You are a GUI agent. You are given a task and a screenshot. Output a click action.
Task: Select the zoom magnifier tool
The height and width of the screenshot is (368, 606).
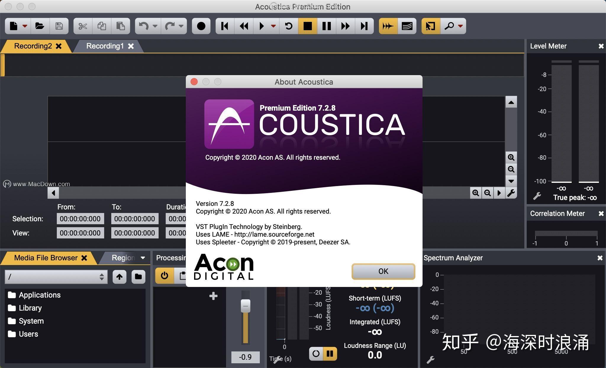(x=449, y=26)
